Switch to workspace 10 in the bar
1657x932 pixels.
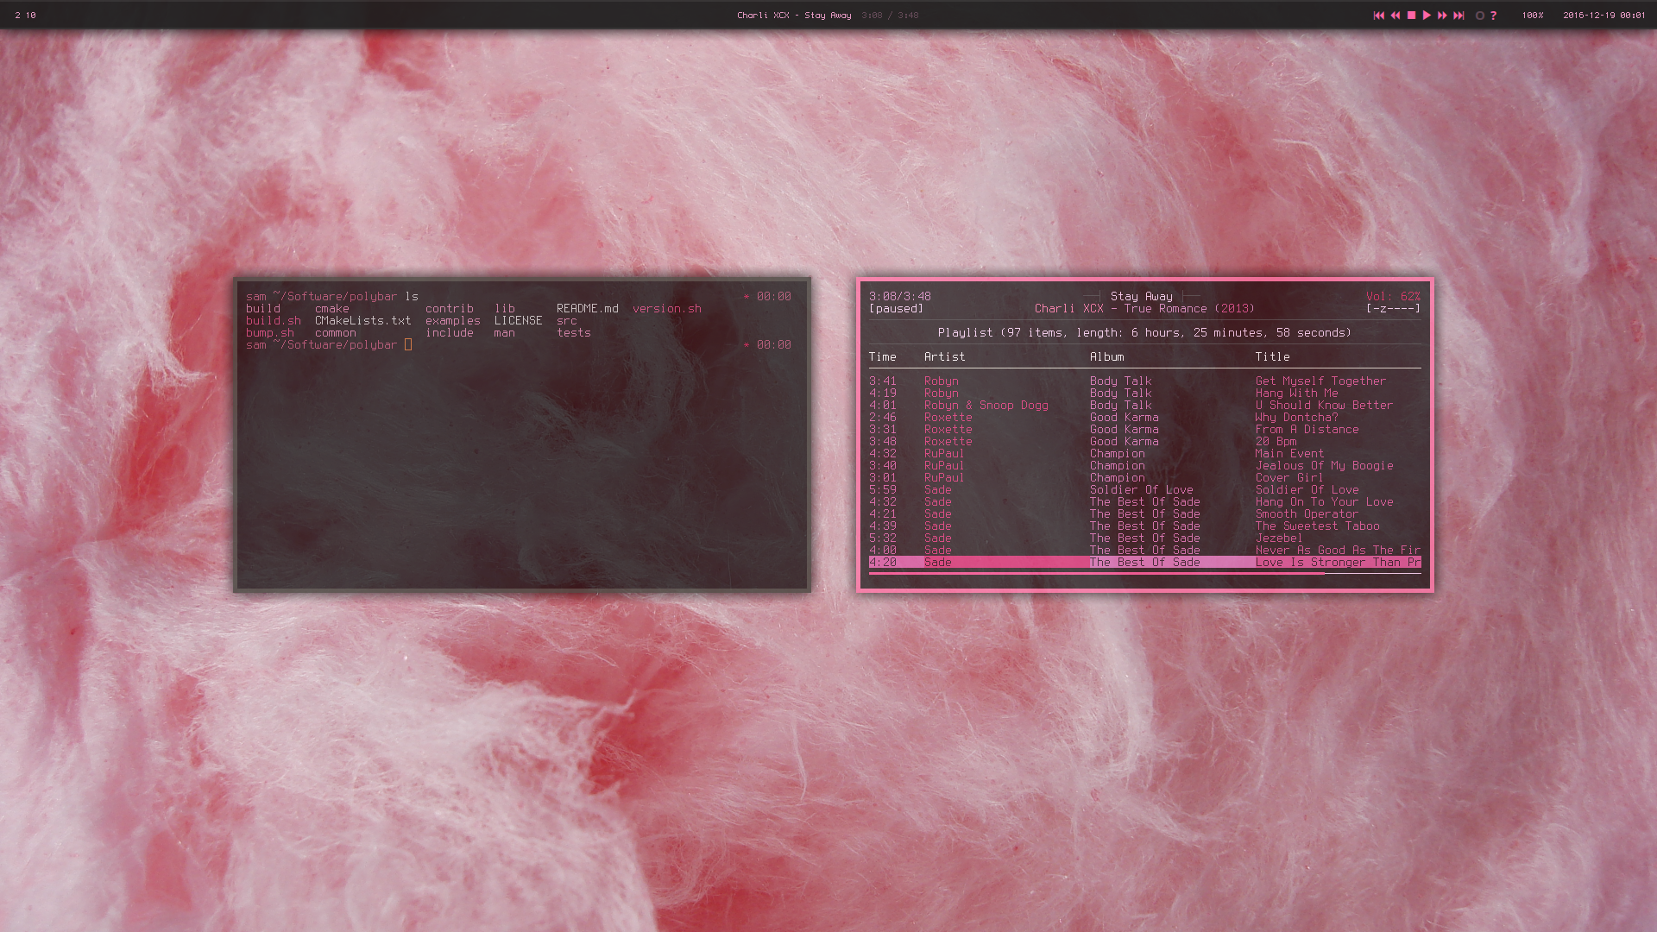click(31, 16)
